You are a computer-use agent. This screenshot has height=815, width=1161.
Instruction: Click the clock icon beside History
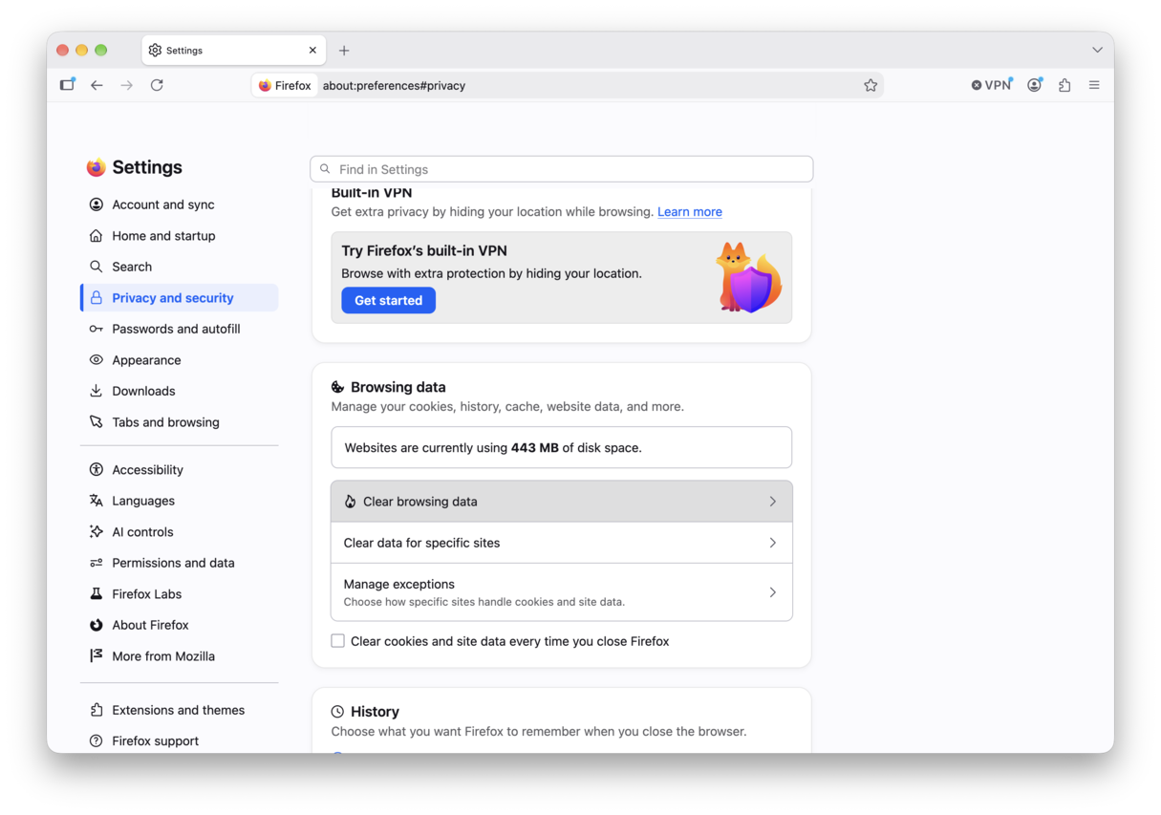tap(337, 712)
